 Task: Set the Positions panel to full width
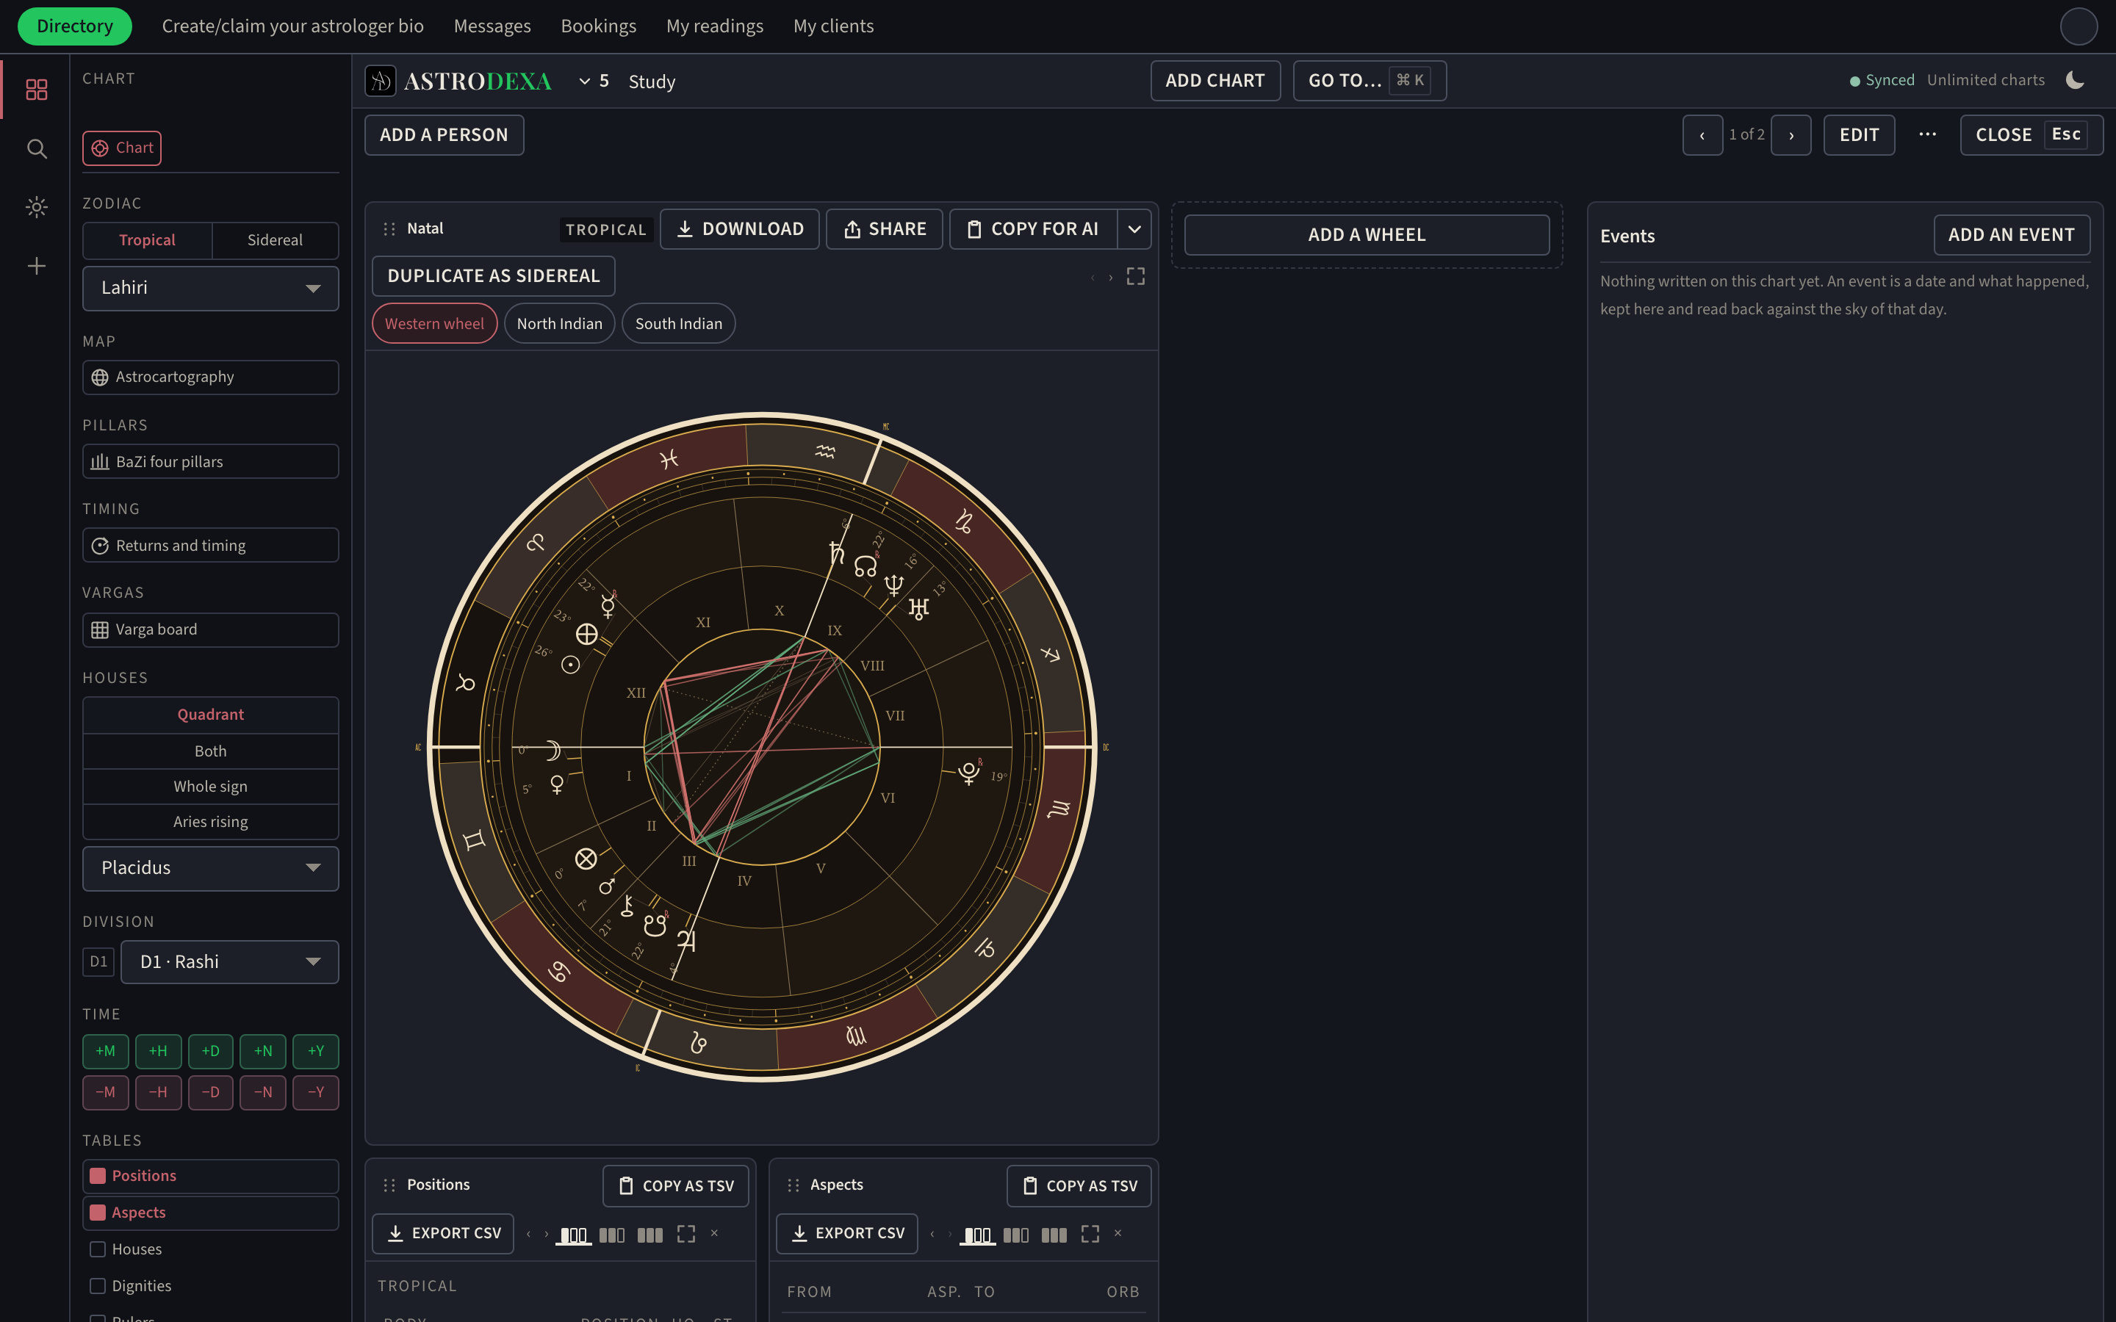649,1235
